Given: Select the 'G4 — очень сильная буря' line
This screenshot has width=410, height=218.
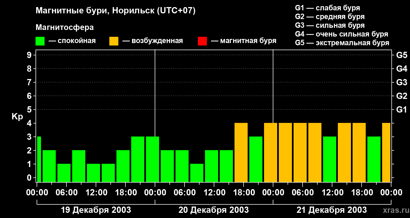Looking at the screenshot, I should 341,34.
